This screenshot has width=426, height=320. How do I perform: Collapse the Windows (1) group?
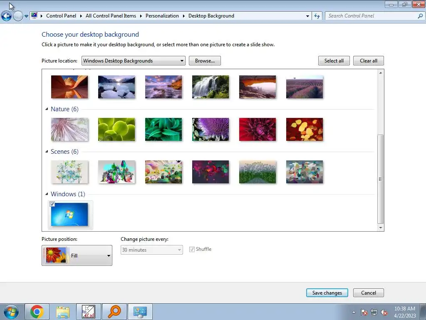click(x=47, y=194)
